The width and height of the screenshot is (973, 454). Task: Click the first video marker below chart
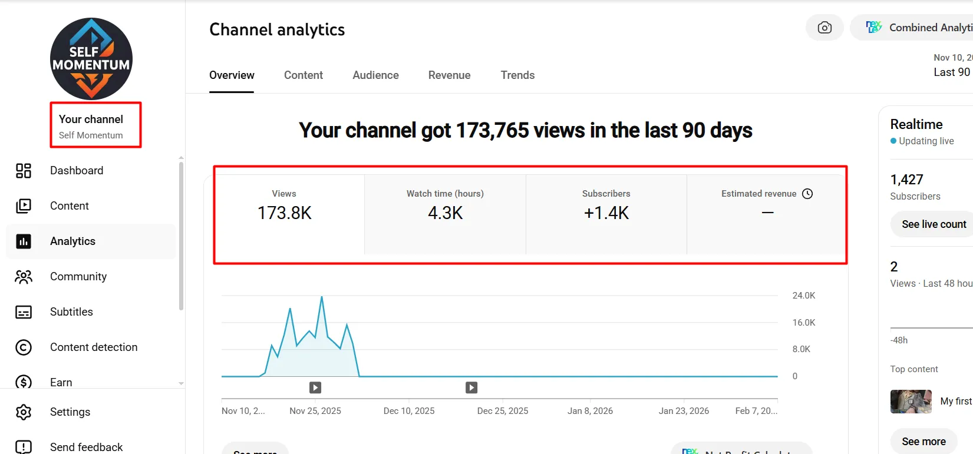[315, 387]
